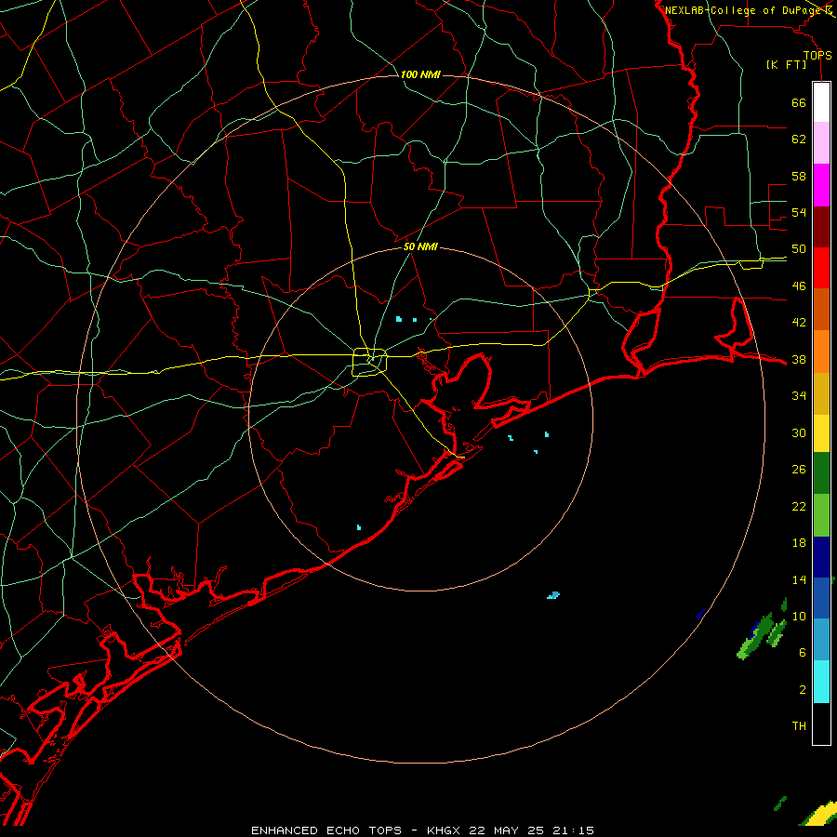Click the "50" legend value
Viewport: 837px width, 837px height.
(x=799, y=249)
